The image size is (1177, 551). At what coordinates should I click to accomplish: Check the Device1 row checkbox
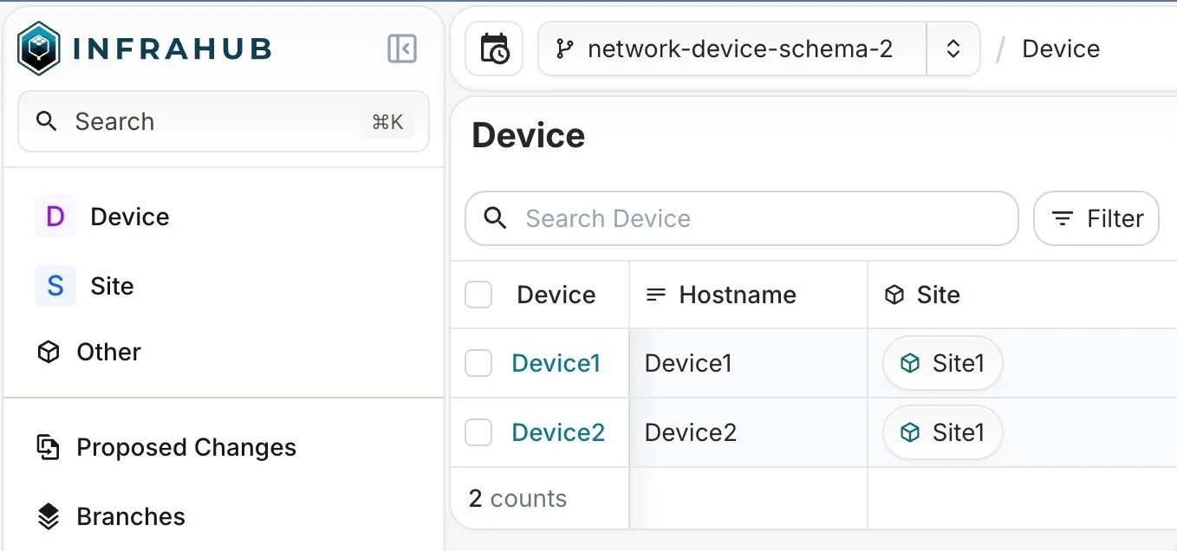click(478, 363)
